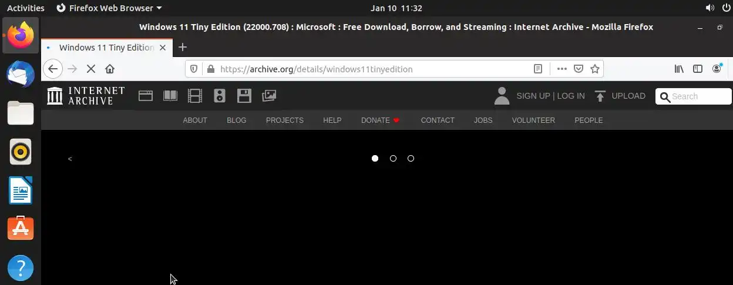Open the VOLUNTEER link

(x=533, y=120)
